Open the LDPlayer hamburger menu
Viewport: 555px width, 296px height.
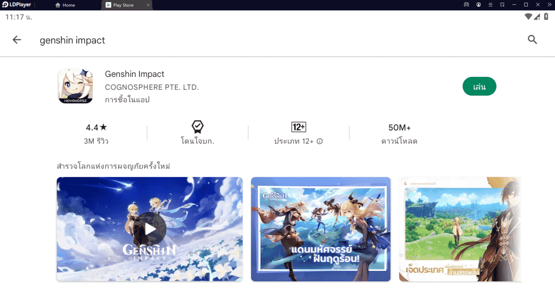(x=490, y=4)
